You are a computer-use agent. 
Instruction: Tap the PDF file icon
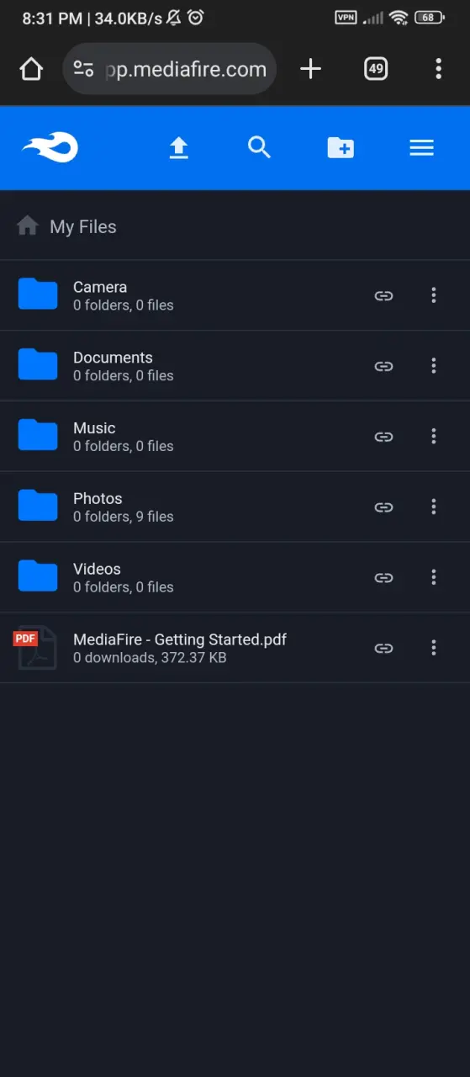tap(35, 648)
